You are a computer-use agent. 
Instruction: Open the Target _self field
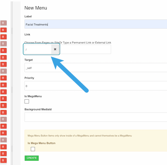tap(96, 67)
